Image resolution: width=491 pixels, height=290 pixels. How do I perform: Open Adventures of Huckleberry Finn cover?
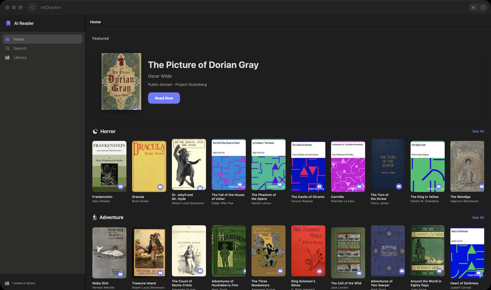(229, 251)
